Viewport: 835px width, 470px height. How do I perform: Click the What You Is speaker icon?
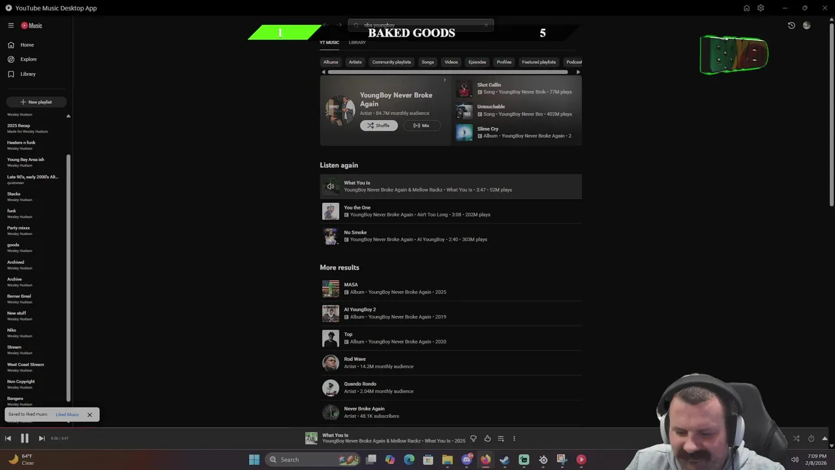(331, 187)
